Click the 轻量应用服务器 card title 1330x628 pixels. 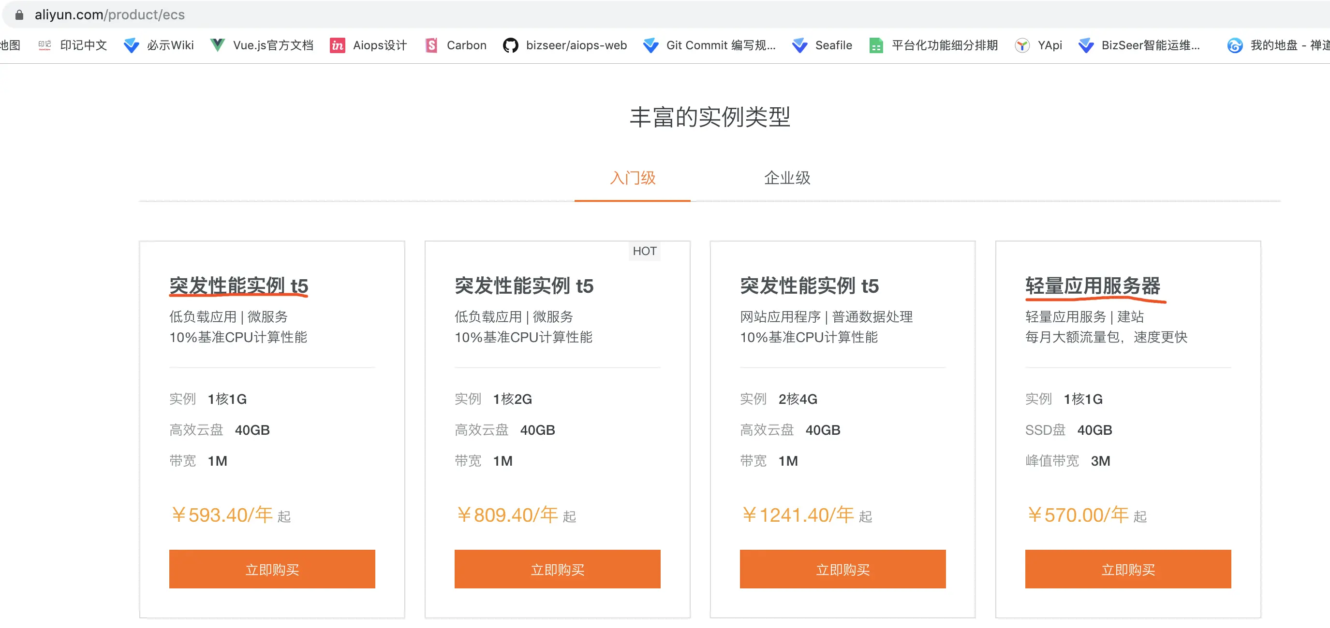(x=1092, y=285)
